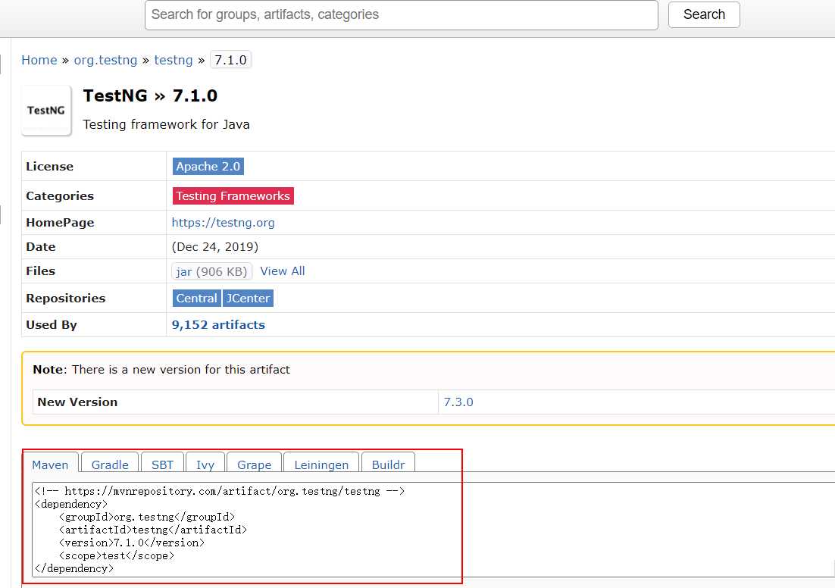
Task: Switch to the Maven tab
Action: pyautogui.click(x=50, y=464)
